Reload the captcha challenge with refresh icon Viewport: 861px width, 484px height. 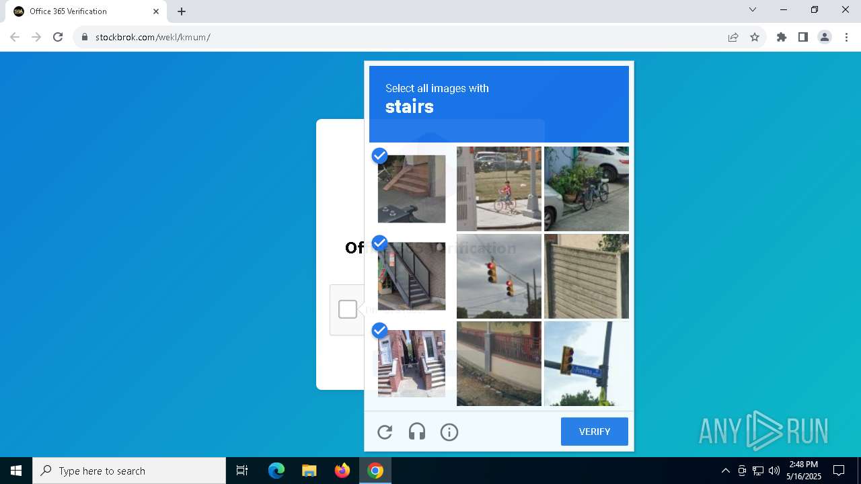tap(385, 432)
